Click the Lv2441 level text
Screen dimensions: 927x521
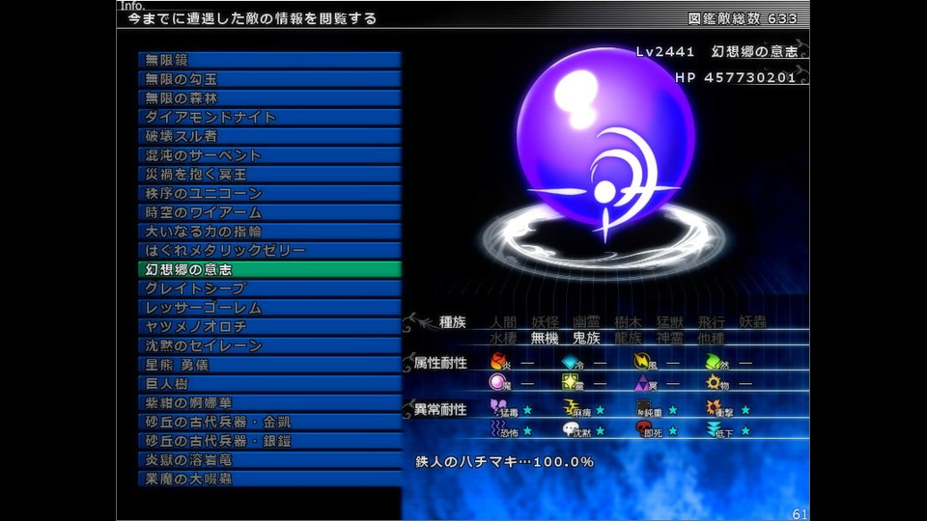665,51
